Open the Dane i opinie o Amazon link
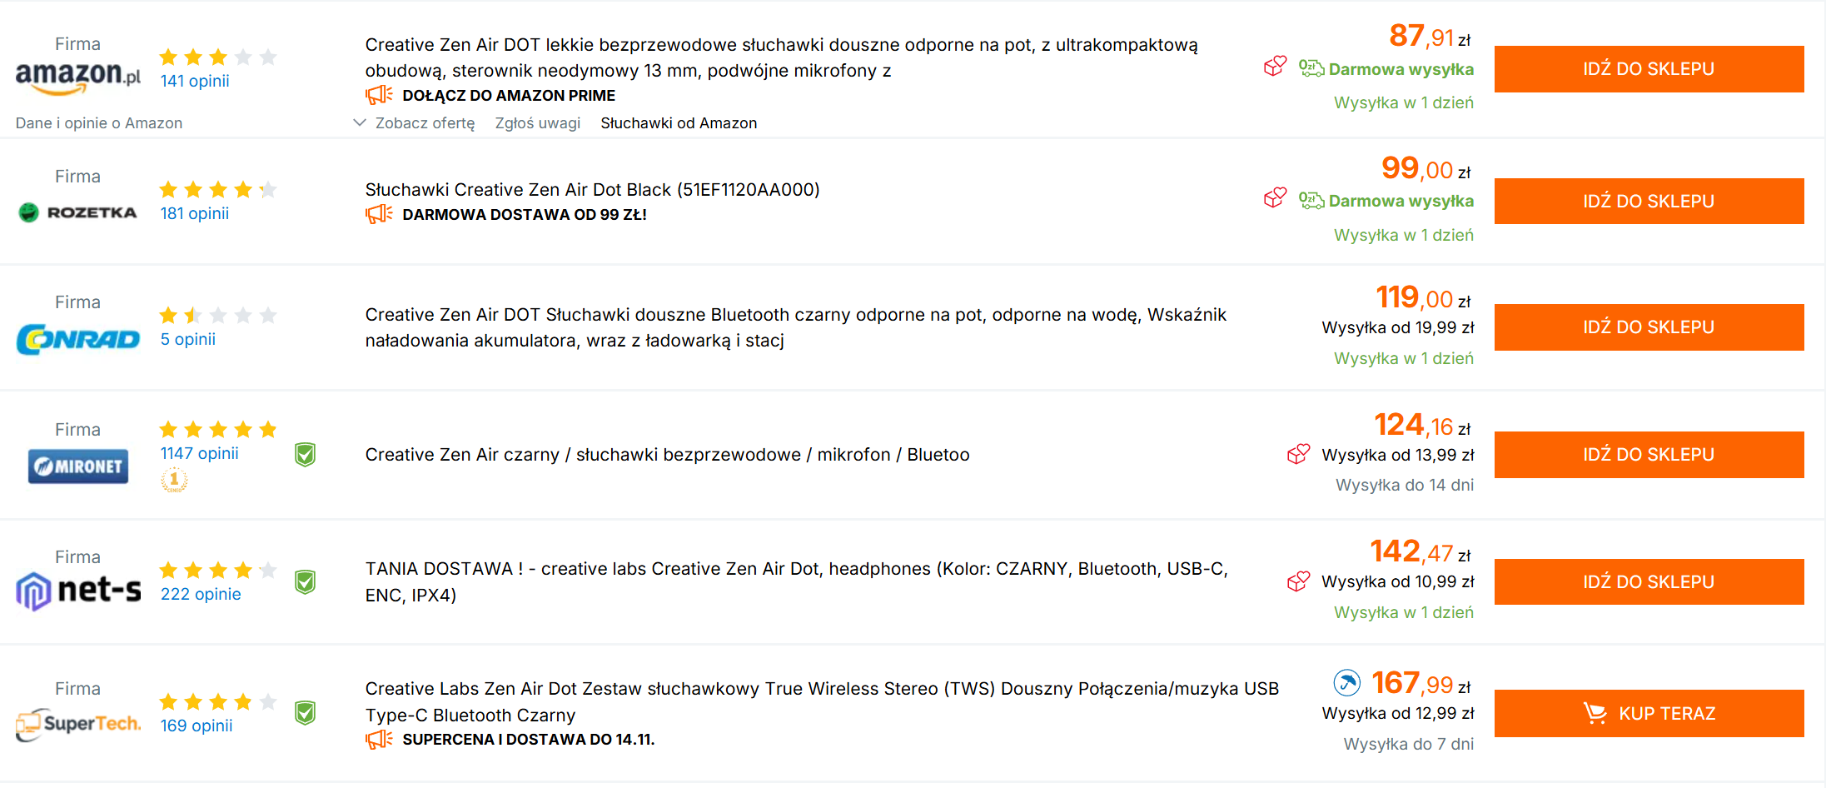Screen dimensions: 1826x788 pyautogui.click(x=99, y=123)
